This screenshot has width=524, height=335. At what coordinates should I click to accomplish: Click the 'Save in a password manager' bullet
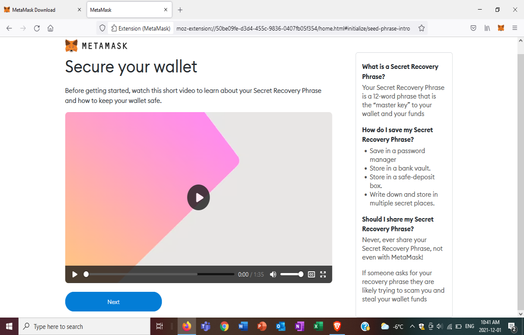(x=397, y=155)
